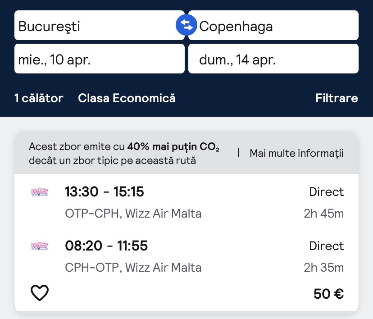This screenshot has width=373, height=319.
Task: Click the Direct label on return flight
Action: (326, 246)
